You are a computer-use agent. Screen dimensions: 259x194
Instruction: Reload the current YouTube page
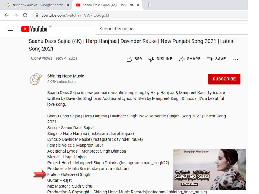[25, 15]
